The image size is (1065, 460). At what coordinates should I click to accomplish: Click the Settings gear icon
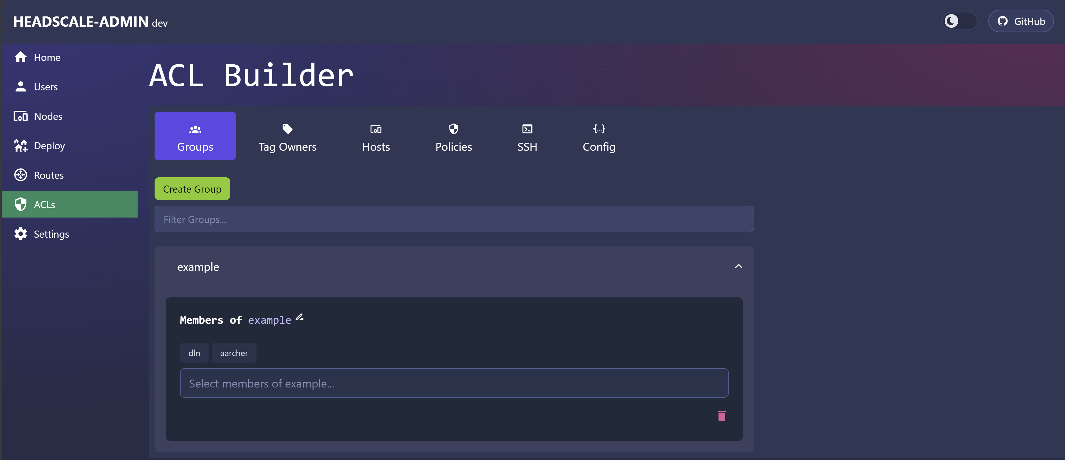[20, 234]
